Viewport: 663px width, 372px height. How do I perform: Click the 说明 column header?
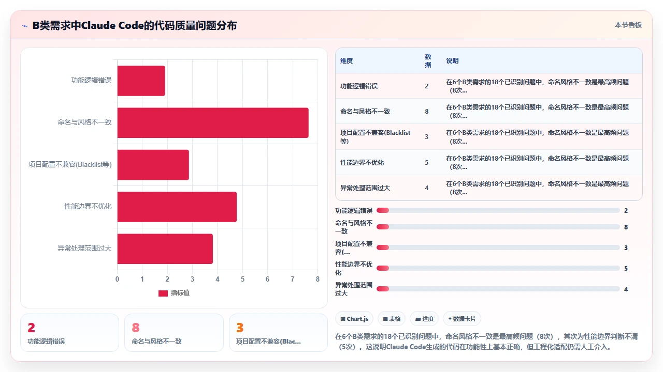tap(452, 61)
